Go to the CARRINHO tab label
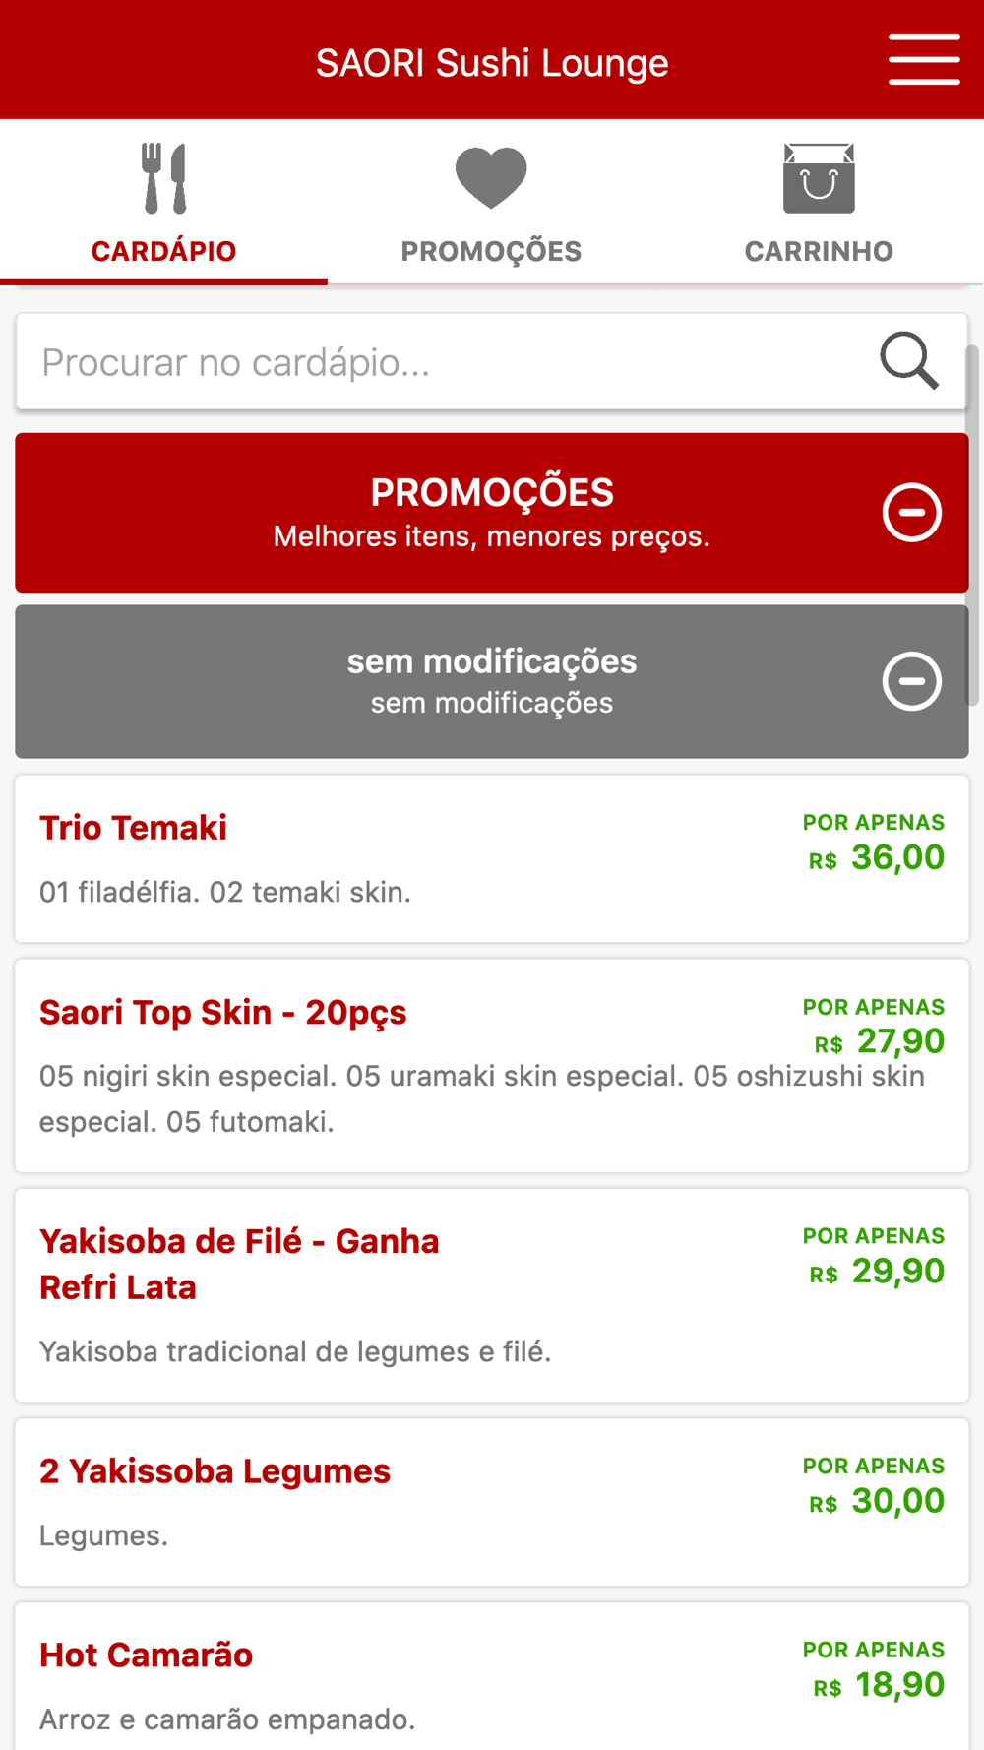The height and width of the screenshot is (1750, 984). point(819,251)
